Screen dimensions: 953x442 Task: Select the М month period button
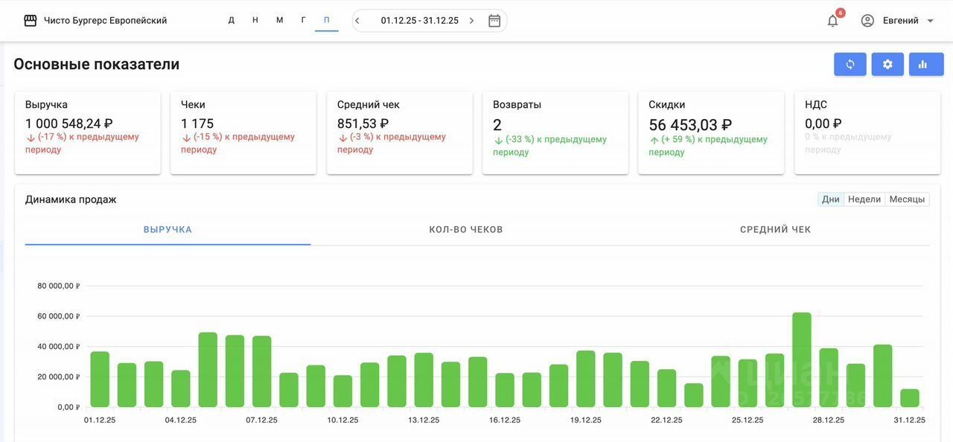click(279, 20)
